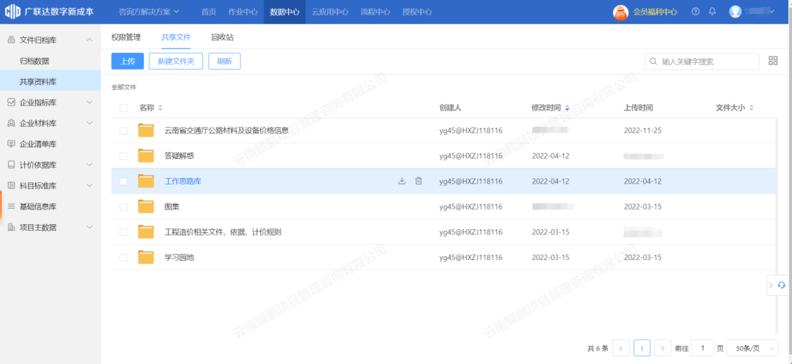Check the 云南省交通厅公路材料及设备价格信息 row checkbox
This screenshot has width=792, height=364.
pyautogui.click(x=124, y=130)
